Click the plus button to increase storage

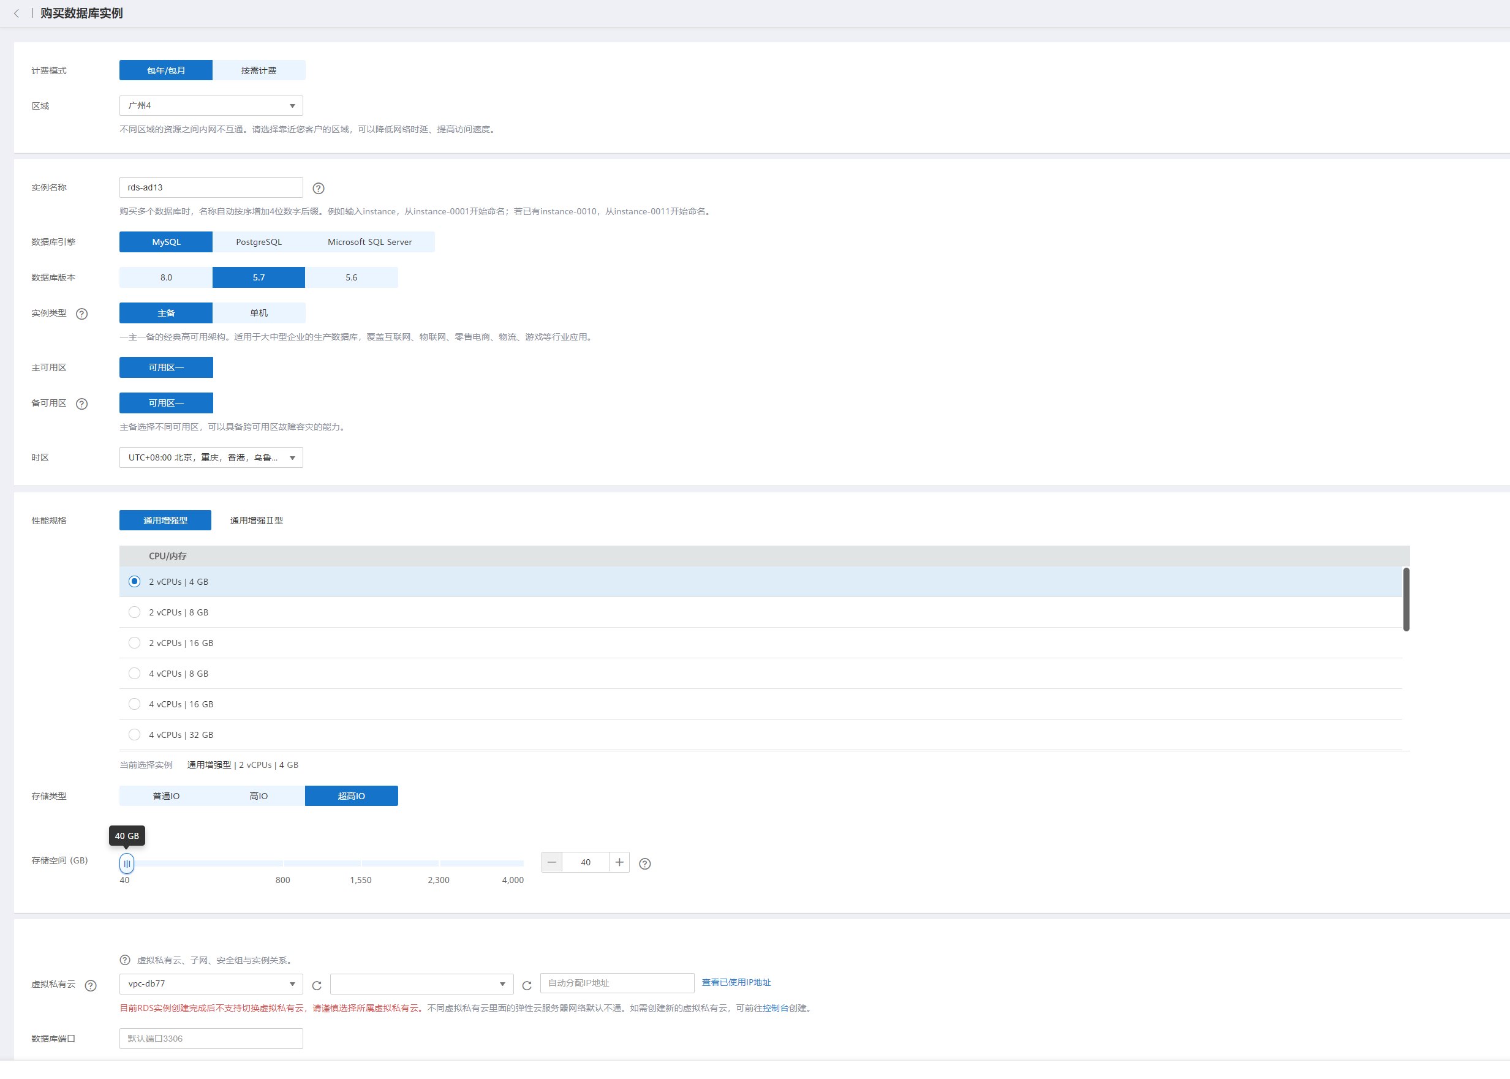pyautogui.click(x=619, y=862)
